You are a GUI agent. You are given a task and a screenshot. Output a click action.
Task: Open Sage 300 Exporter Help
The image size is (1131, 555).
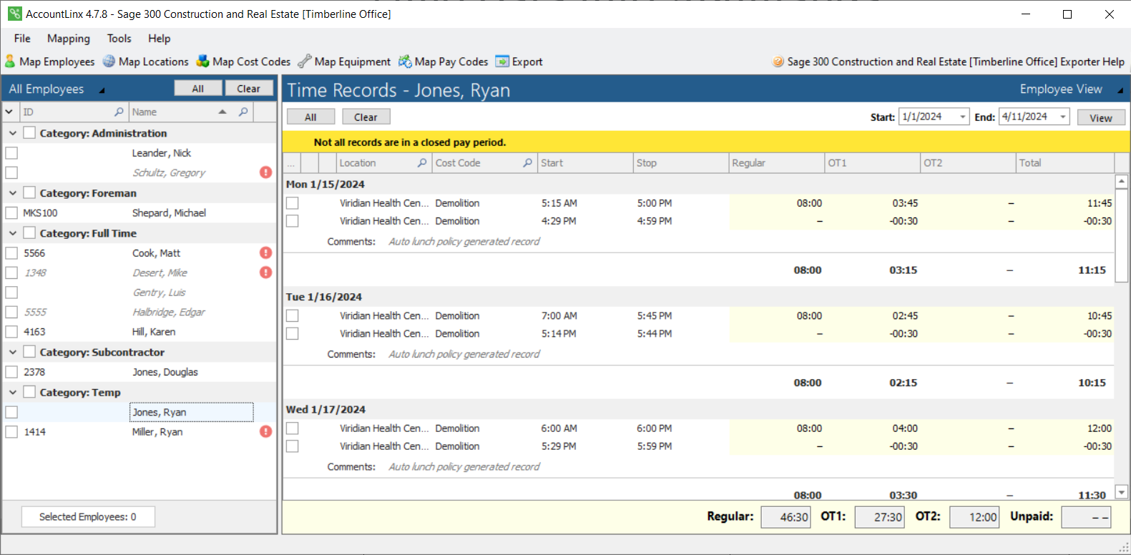[948, 62]
